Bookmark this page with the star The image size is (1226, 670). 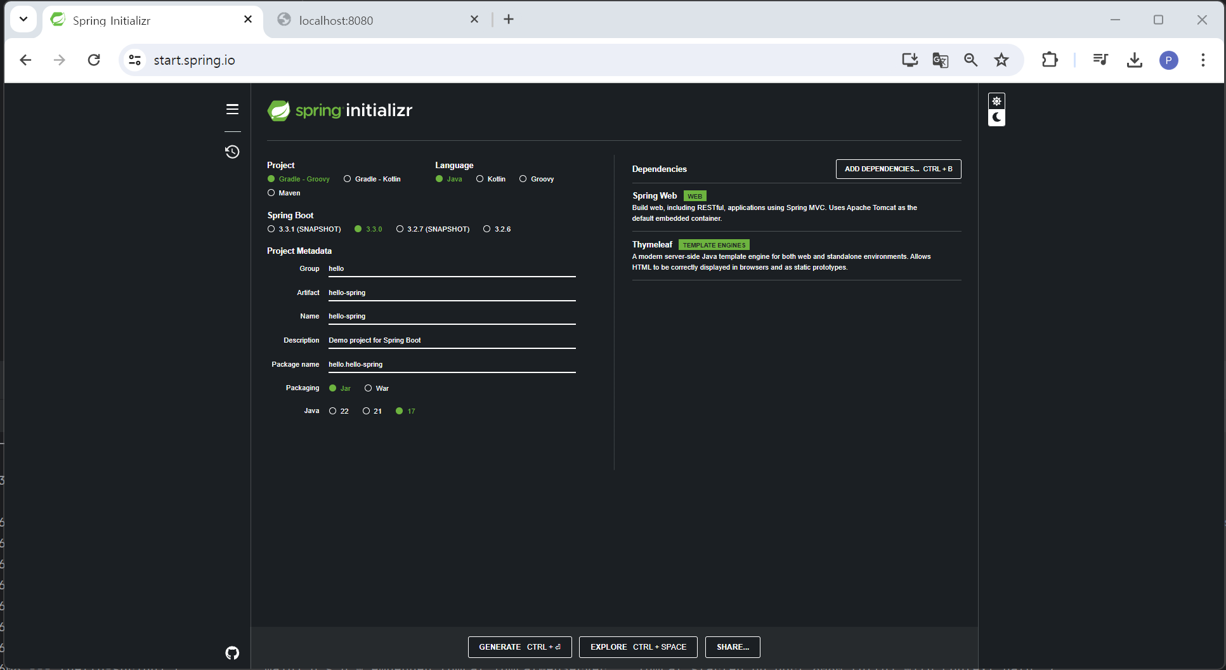tap(1001, 60)
